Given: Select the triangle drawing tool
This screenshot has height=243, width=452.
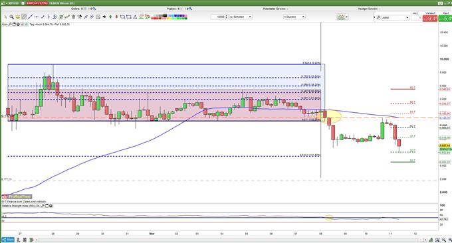Looking at the screenshot, I should click(x=135, y=17).
